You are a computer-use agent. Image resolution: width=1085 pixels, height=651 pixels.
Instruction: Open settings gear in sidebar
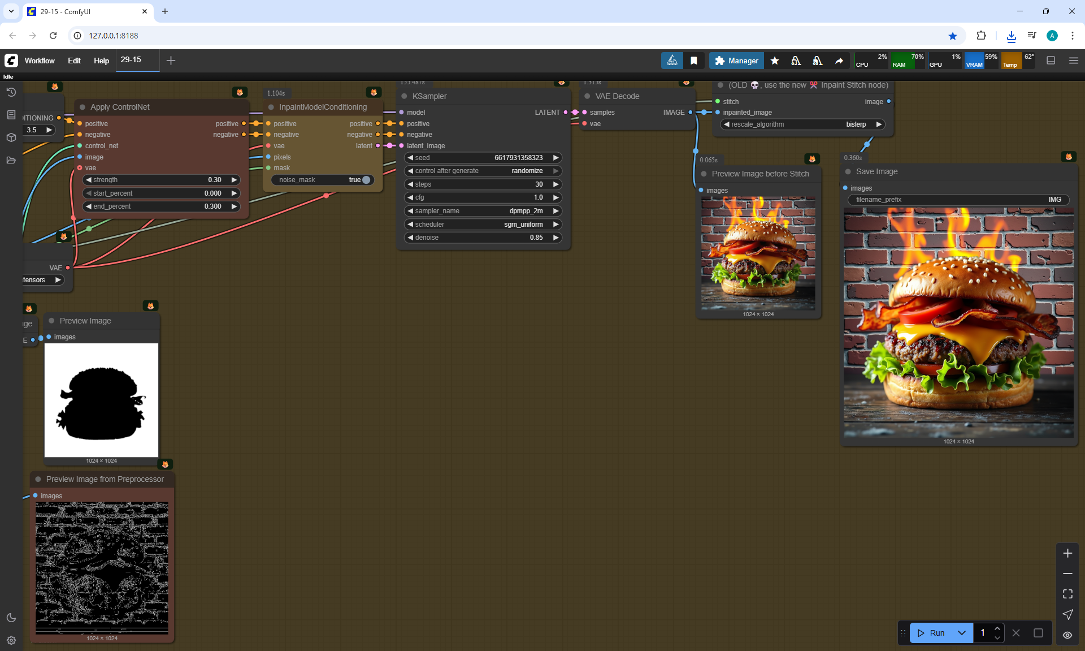tap(11, 640)
